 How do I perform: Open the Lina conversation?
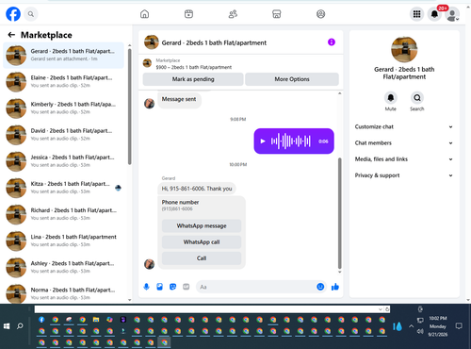coord(63,241)
